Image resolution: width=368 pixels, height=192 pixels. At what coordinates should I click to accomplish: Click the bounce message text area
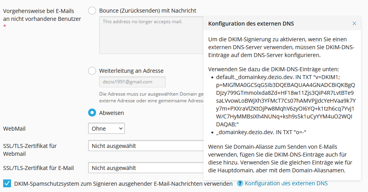tap(152, 35)
